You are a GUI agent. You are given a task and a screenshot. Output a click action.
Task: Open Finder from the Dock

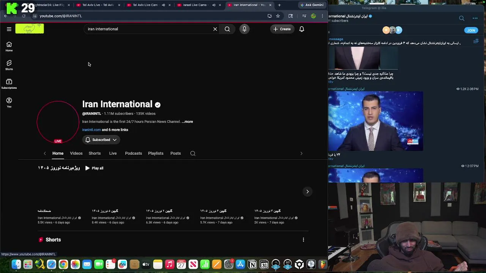point(16,264)
